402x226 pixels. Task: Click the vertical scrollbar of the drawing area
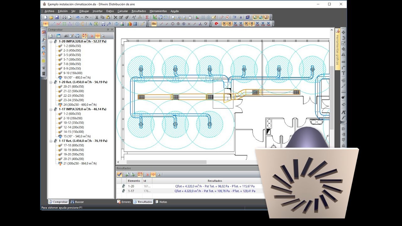pos(332,97)
